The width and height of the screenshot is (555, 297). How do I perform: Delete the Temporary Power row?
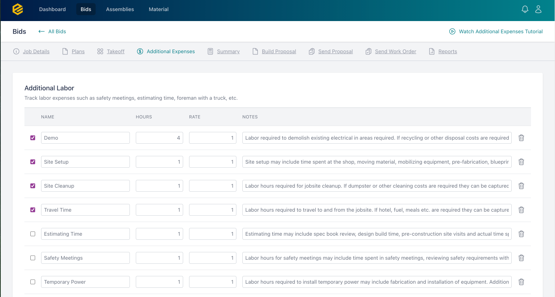(521, 282)
